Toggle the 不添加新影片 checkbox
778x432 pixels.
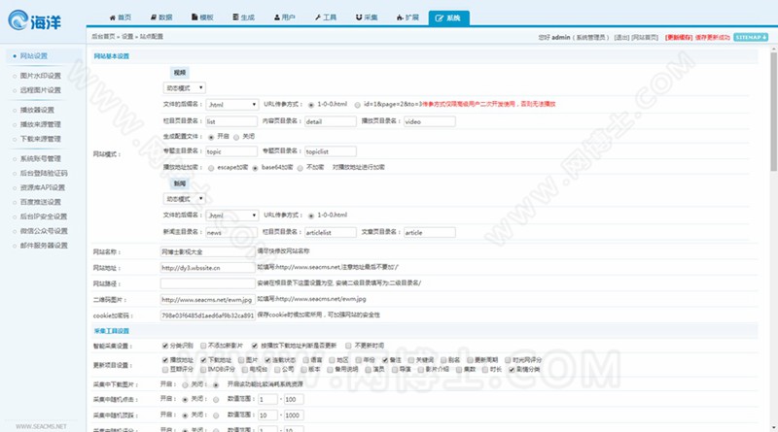(x=203, y=346)
